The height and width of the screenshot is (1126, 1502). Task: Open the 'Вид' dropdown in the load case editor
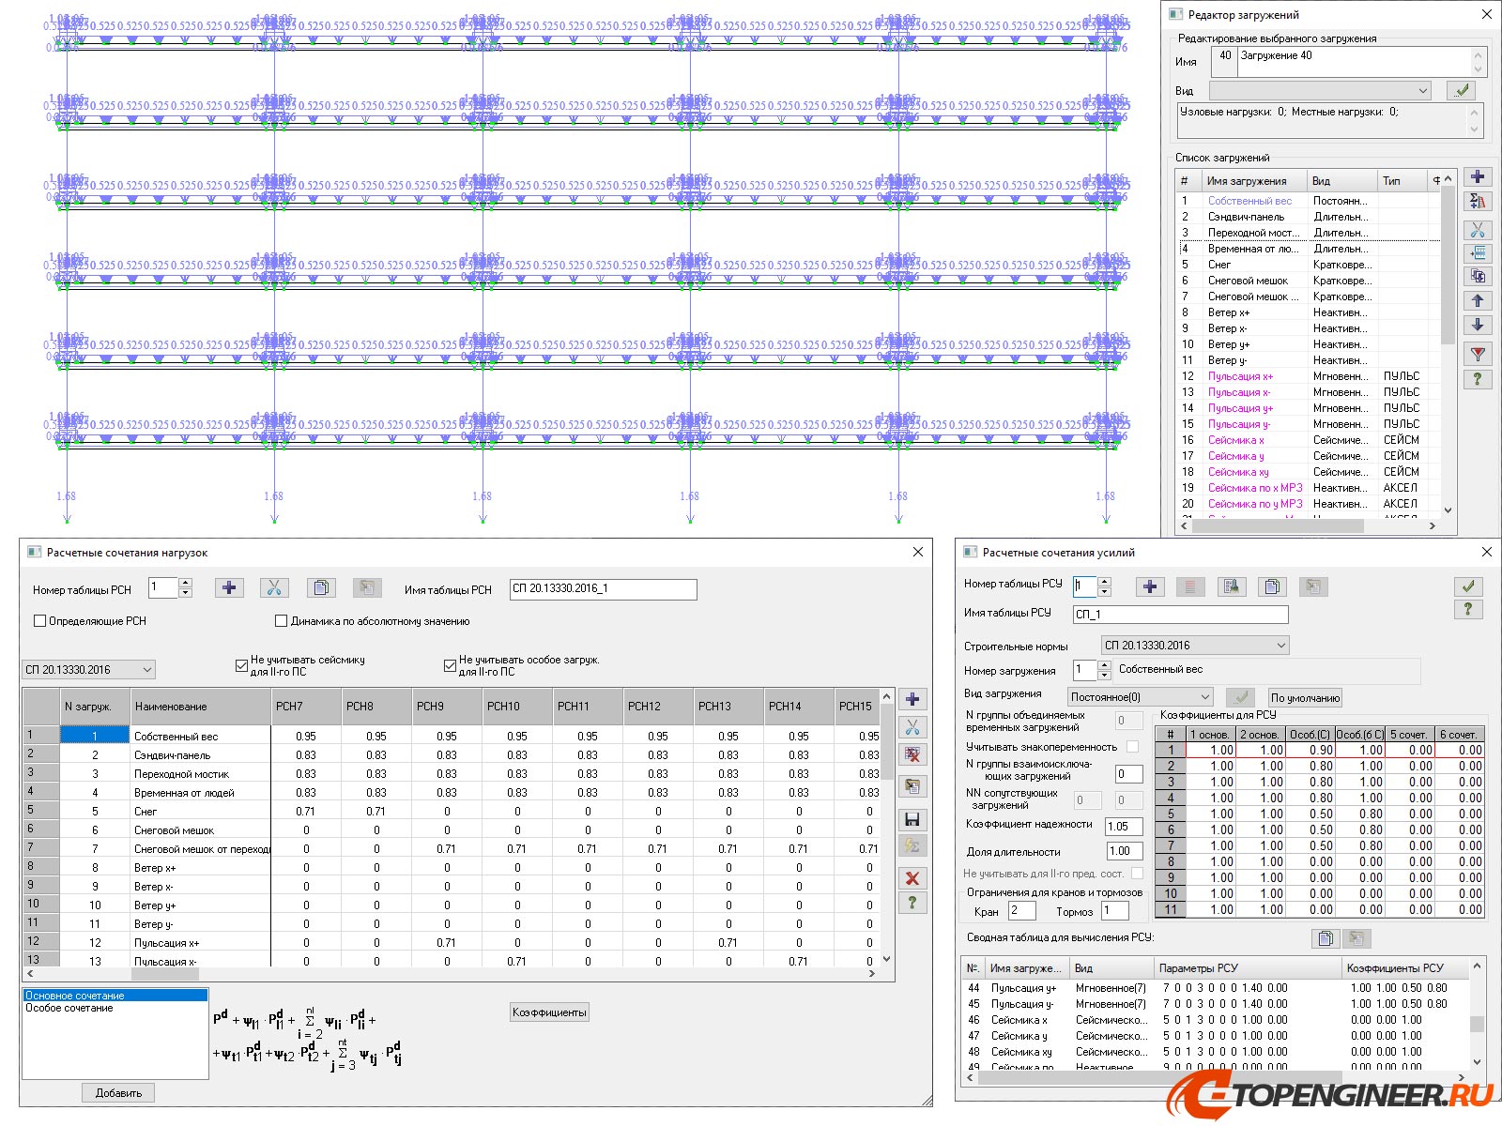[x=1320, y=91]
